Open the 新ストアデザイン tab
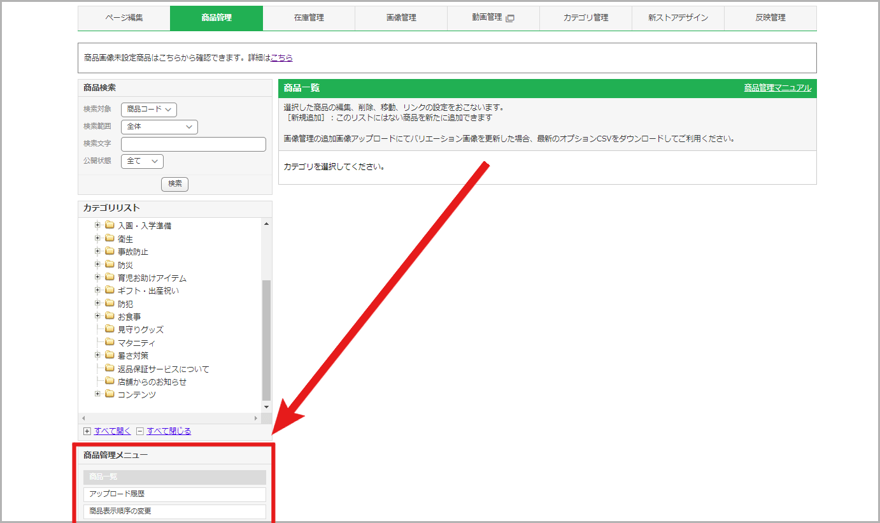 pyautogui.click(x=678, y=18)
